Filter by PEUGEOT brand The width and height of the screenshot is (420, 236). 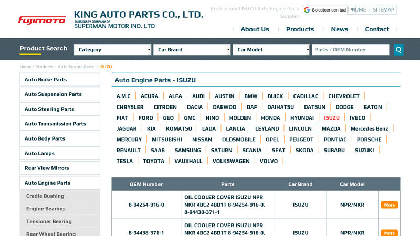pyautogui.click(x=301, y=140)
